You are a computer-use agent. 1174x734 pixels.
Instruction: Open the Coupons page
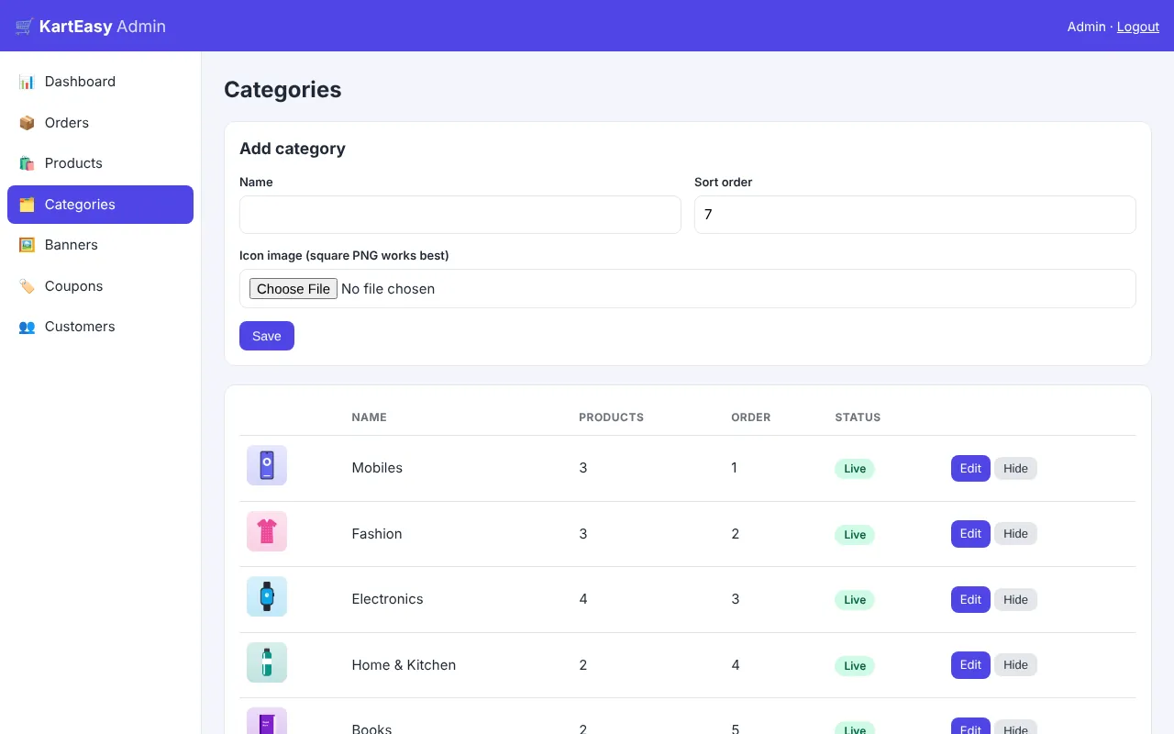(100, 286)
